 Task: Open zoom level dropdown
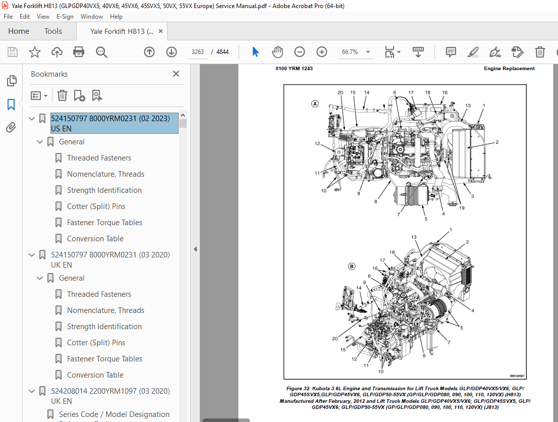[368, 52]
